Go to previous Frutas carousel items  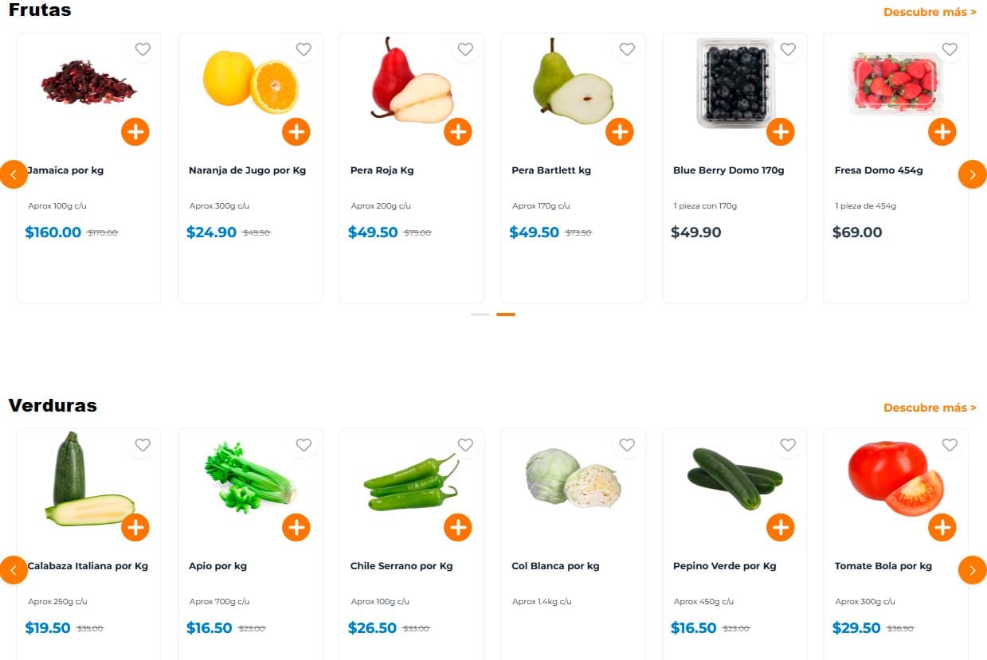(14, 174)
